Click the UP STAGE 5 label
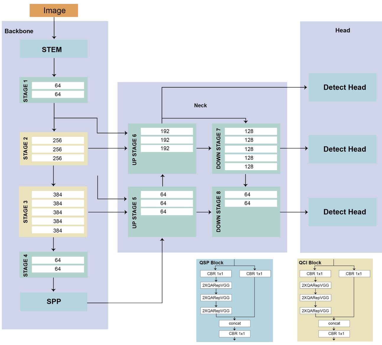The height and width of the screenshot is (345, 382). pos(134,212)
